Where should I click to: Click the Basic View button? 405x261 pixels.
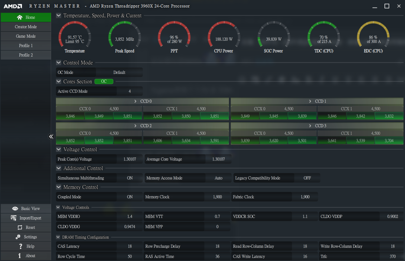click(26, 208)
